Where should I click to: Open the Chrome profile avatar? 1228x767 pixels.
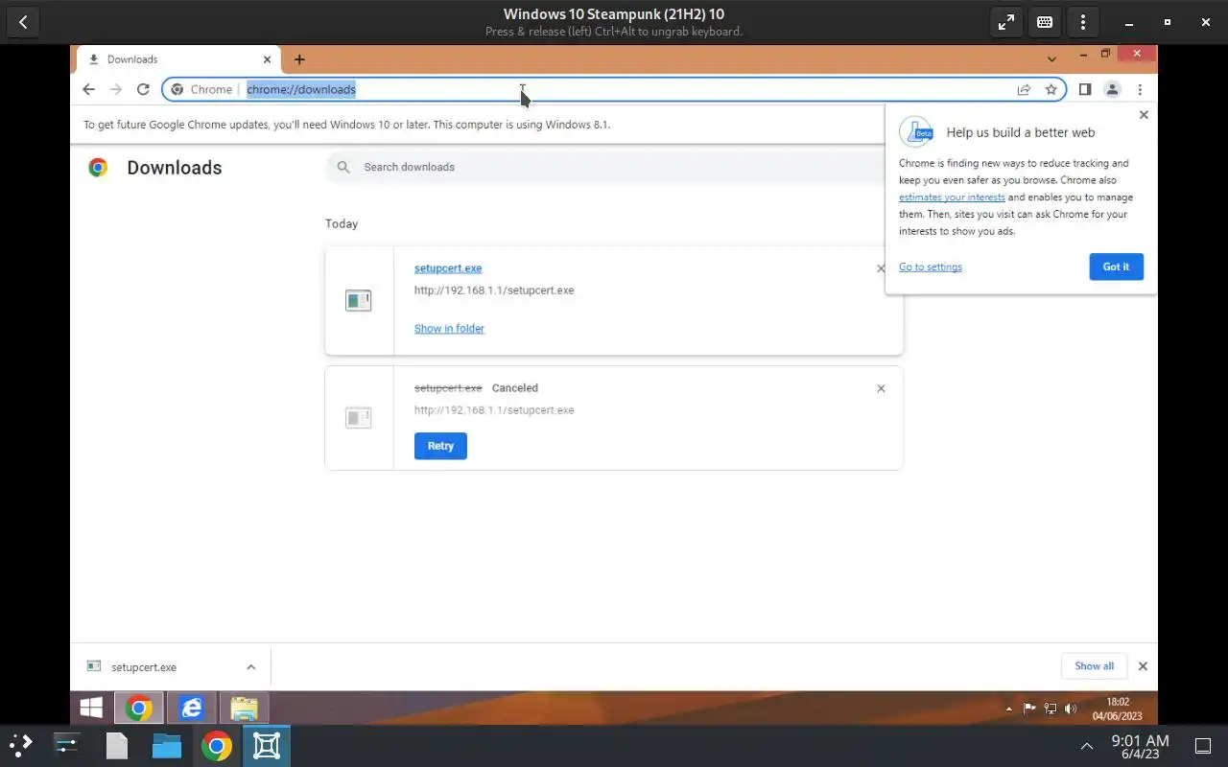pos(1112,89)
